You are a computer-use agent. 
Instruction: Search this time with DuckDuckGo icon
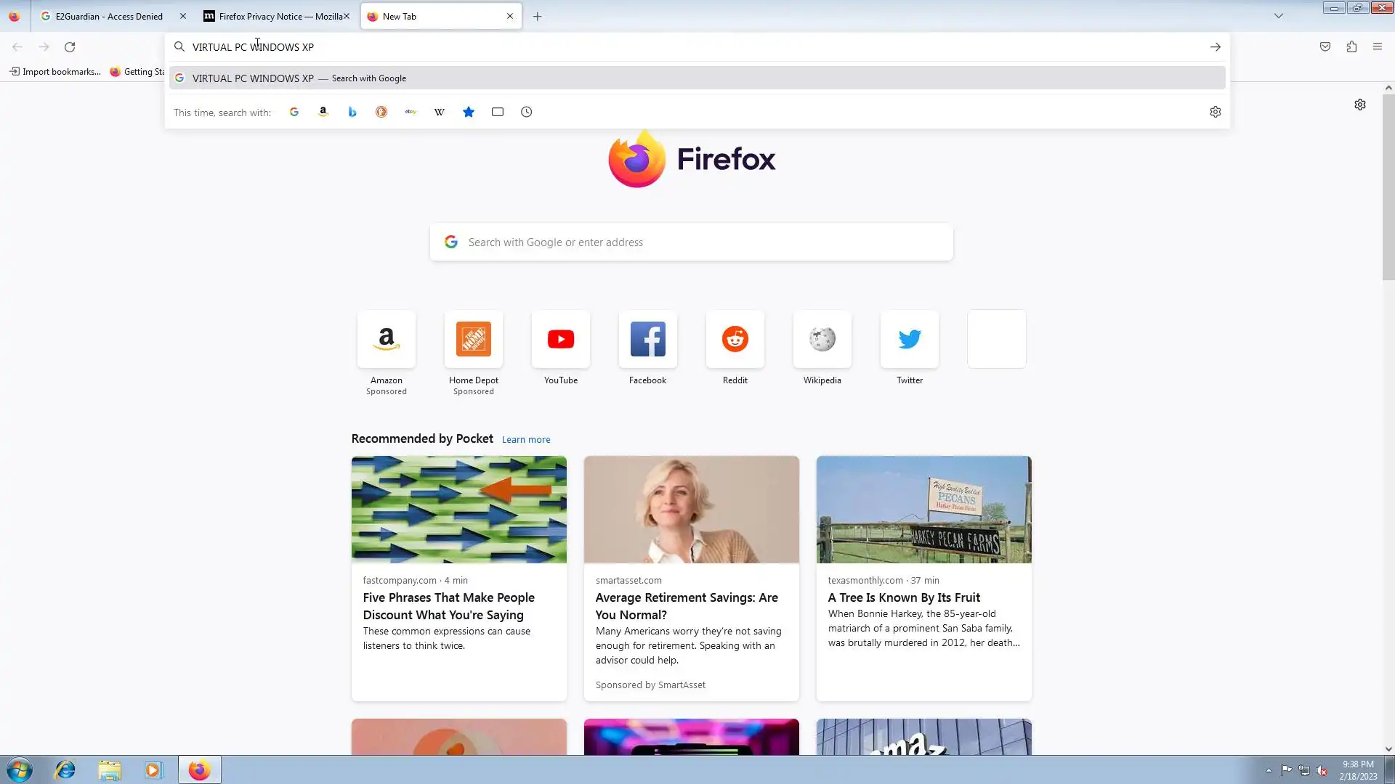pos(381,112)
